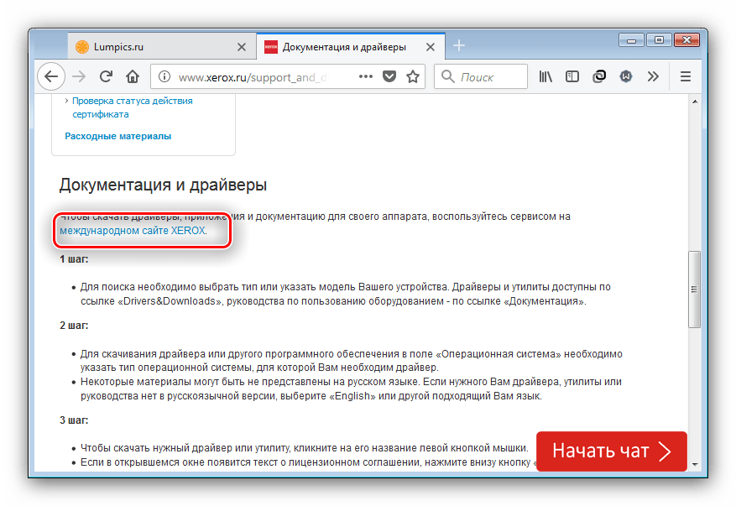This screenshot has width=736, height=506.
Task: Follow the международном сайте XEROX link
Action: (132, 231)
